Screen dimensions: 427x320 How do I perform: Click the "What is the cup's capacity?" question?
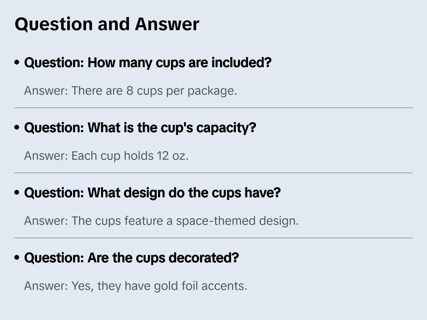tap(140, 128)
